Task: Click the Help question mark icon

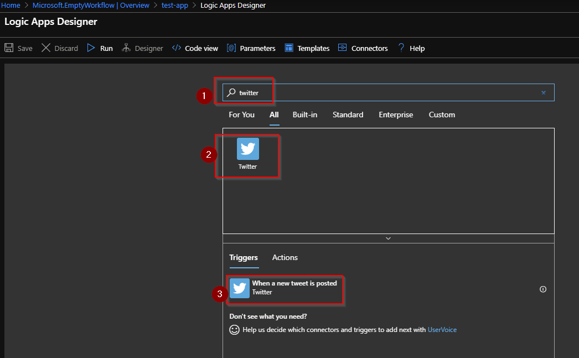Action: tap(401, 48)
